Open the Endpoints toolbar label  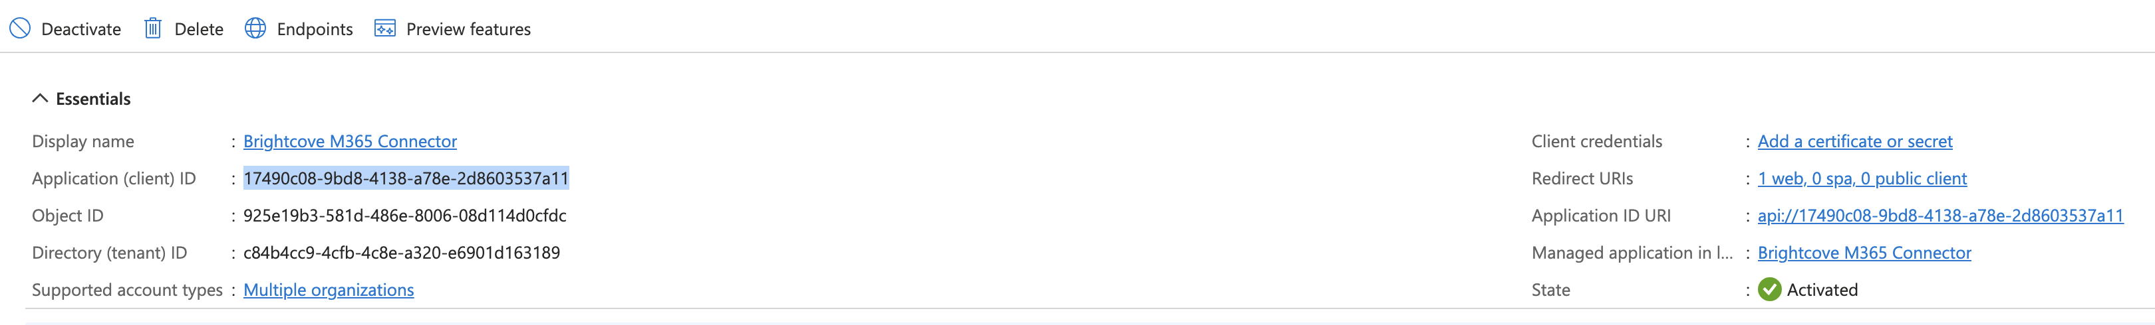pyautogui.click(x=315, y=29)
